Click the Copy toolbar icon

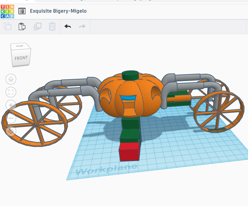point(7,26)
